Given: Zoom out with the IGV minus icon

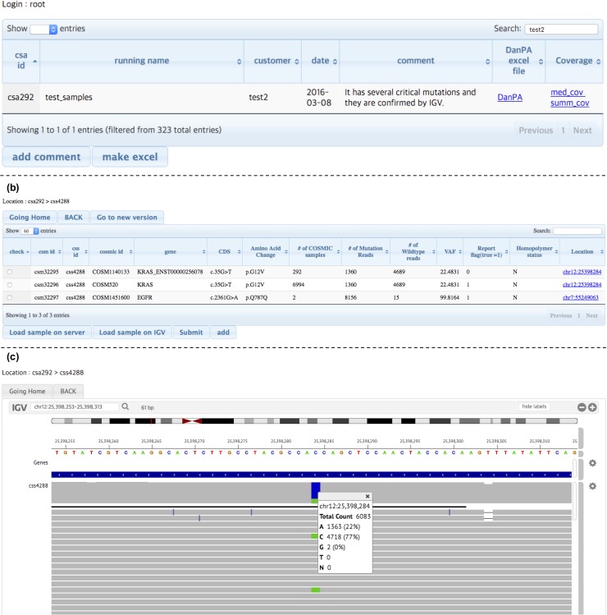Looking at the screenshot, I should tap(582, 407).
